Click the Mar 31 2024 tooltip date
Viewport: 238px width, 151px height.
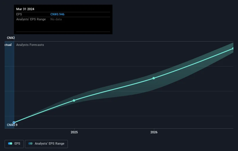click(25, 9)
